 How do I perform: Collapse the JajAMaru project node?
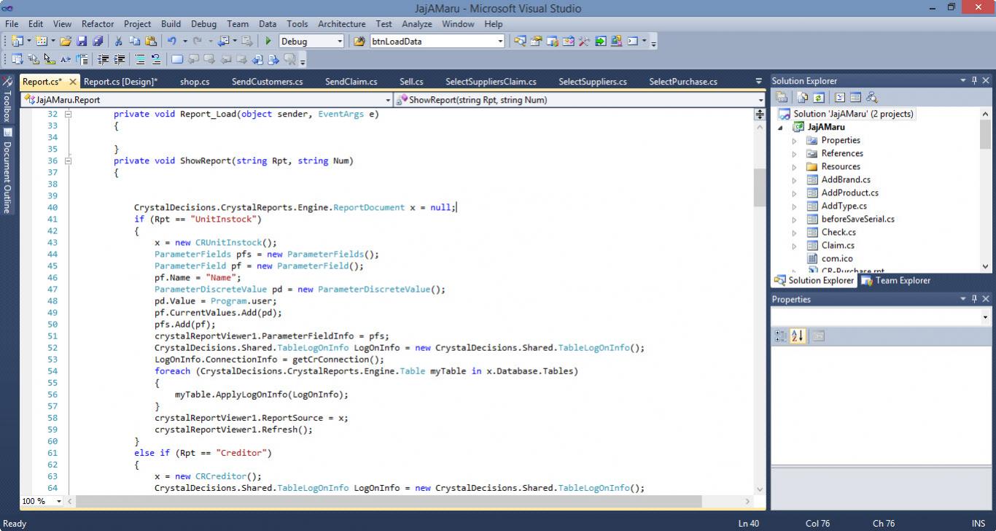pos(781,128)
